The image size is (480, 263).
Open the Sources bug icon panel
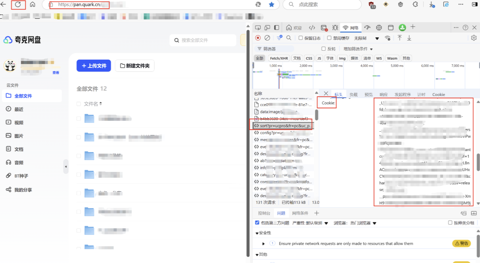point(335,28)
